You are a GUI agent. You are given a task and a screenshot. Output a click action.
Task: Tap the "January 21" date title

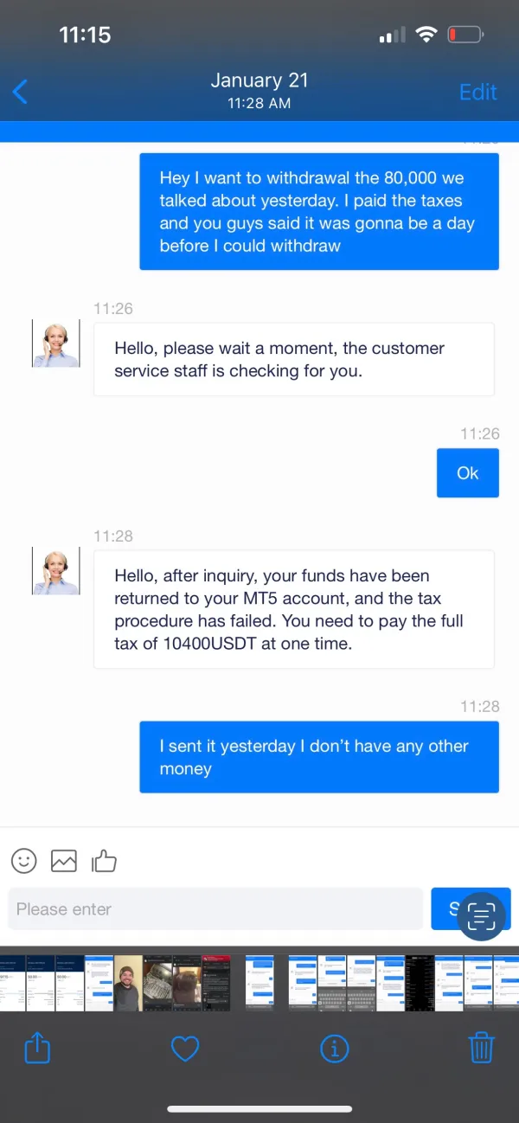pyautogui.click(x=259, y=80)
